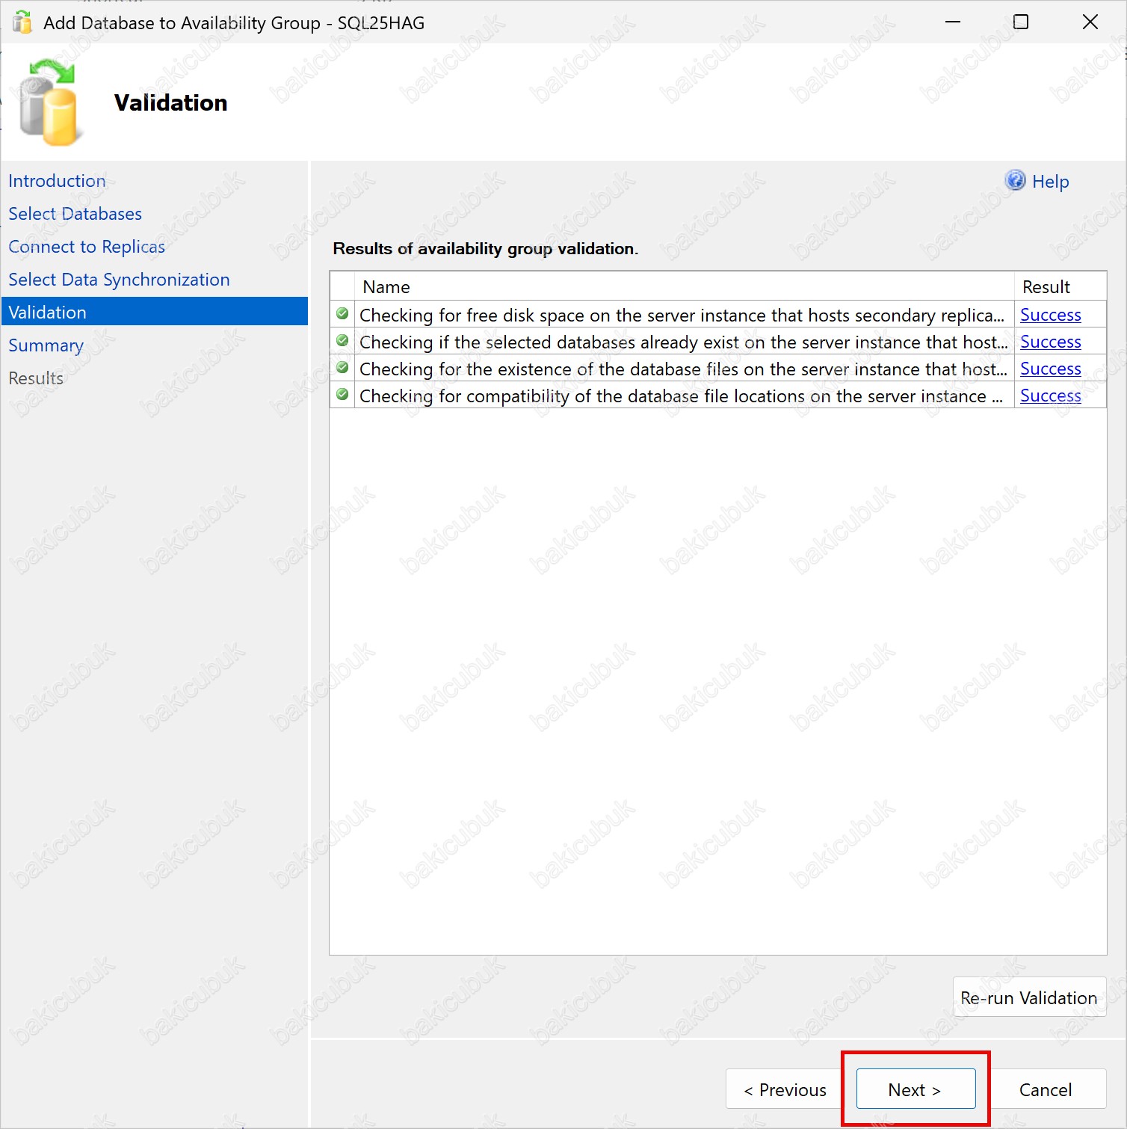Open the Select Databases step

point(75,214)
